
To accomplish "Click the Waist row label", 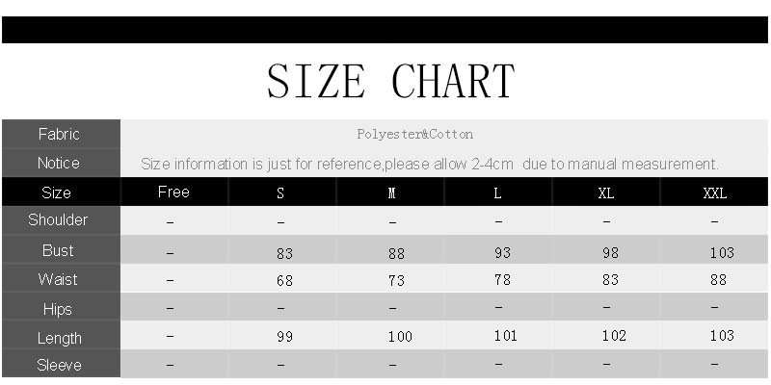I will (x=58, y=279).
